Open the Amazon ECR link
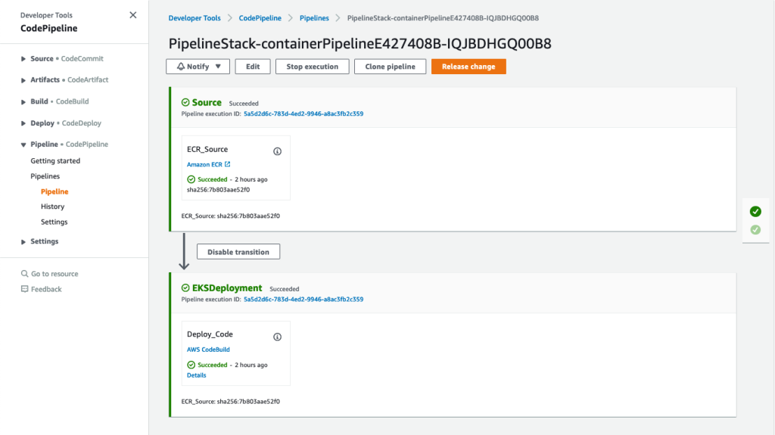775x435 pixels. (204, 165)
